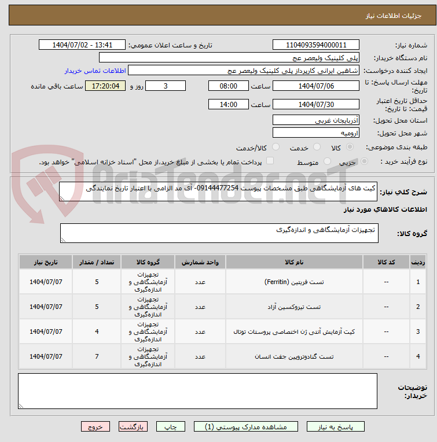Click the جزئیات اطلاعات نیاز page title
Screen dimensions: 437x442
(x=394, y=16)
